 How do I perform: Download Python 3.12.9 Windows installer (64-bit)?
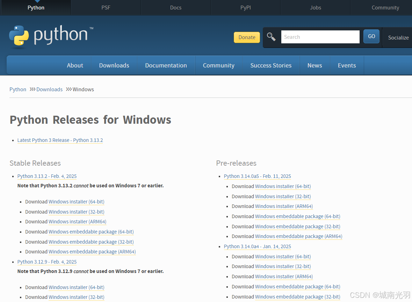[x=77, y=287]
